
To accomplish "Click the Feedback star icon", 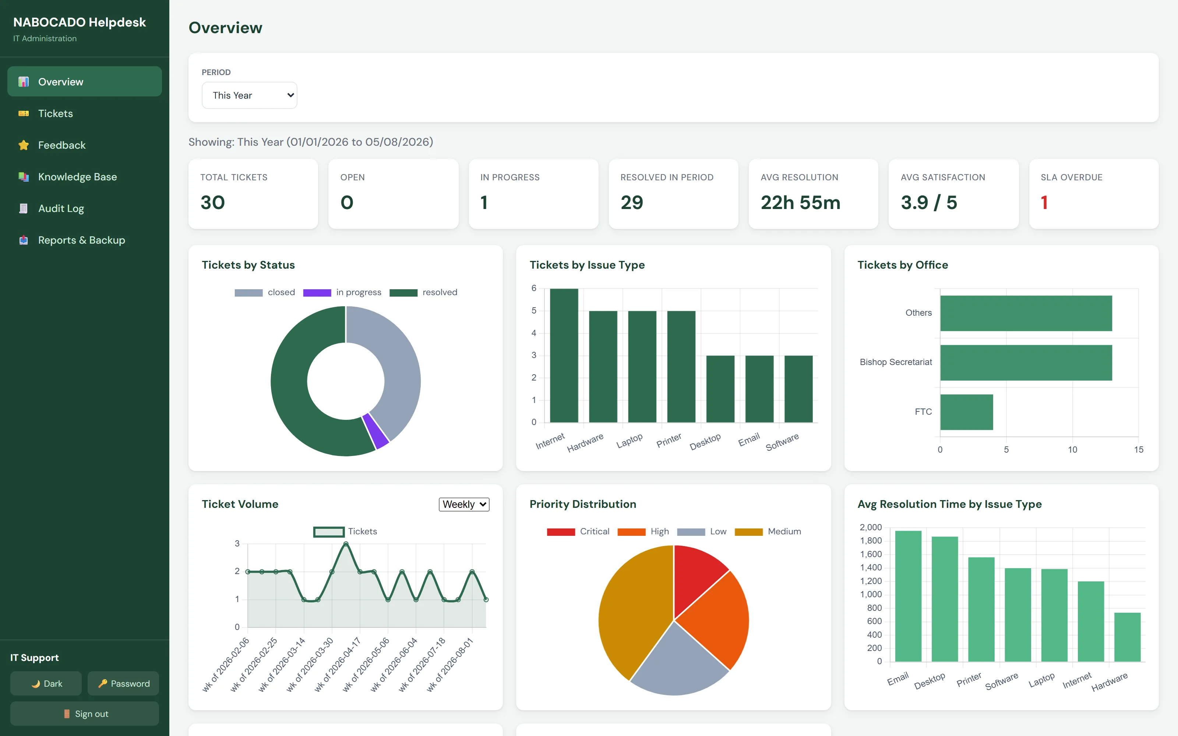I will [23, 145].
